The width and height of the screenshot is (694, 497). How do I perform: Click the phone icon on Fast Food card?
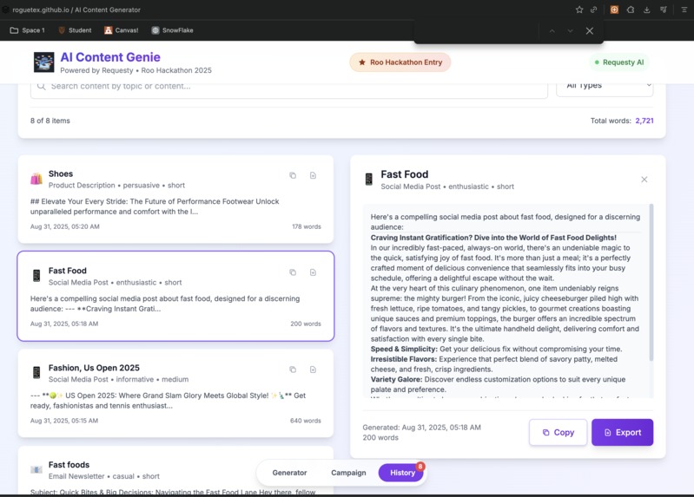coord(36,276)
